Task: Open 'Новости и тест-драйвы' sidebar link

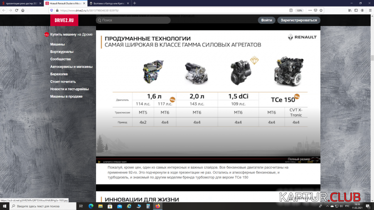Action: [x=69, y=89]
